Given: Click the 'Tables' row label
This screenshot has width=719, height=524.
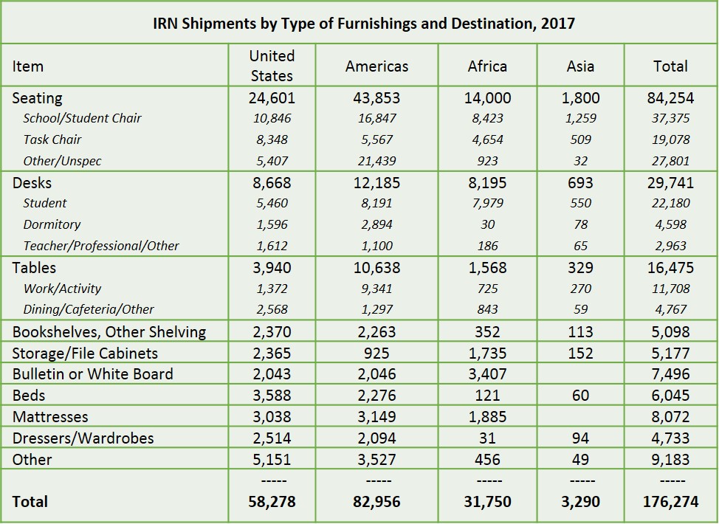Looking at the screenshot, I should click(35, 268).
